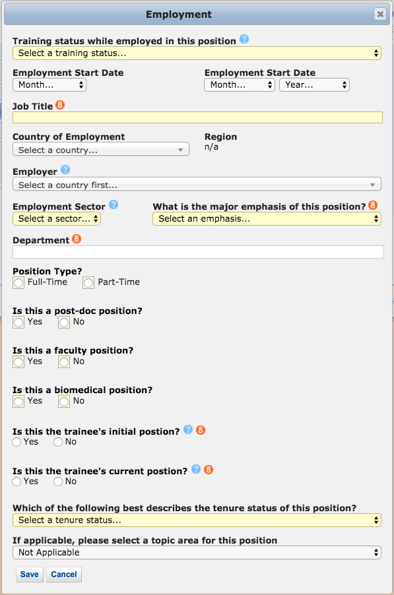Screen dimensions: 394x595
Task: Open help icon next to Employer label
Action: coord(65,170)
